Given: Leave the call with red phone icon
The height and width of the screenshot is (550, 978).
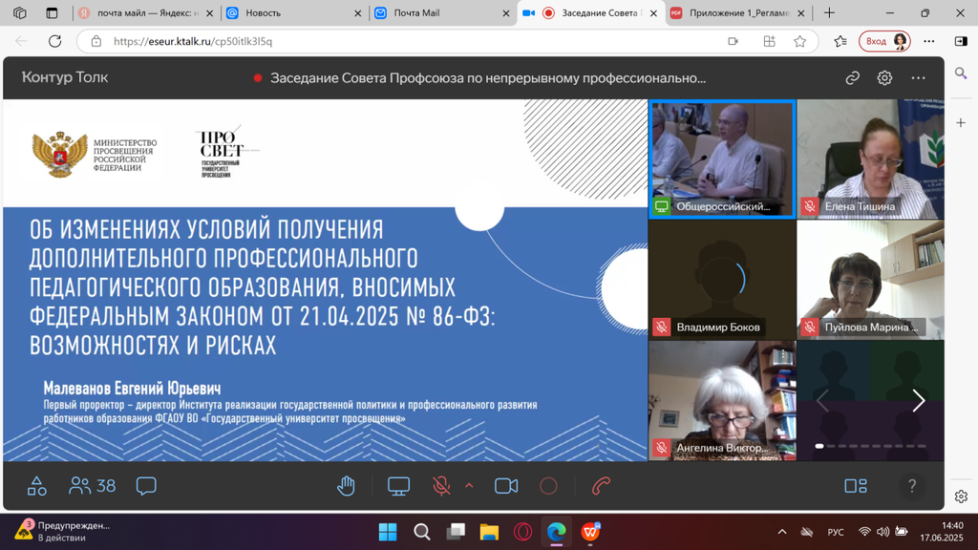Looking at the screenshot, I should tap(601, 486).
